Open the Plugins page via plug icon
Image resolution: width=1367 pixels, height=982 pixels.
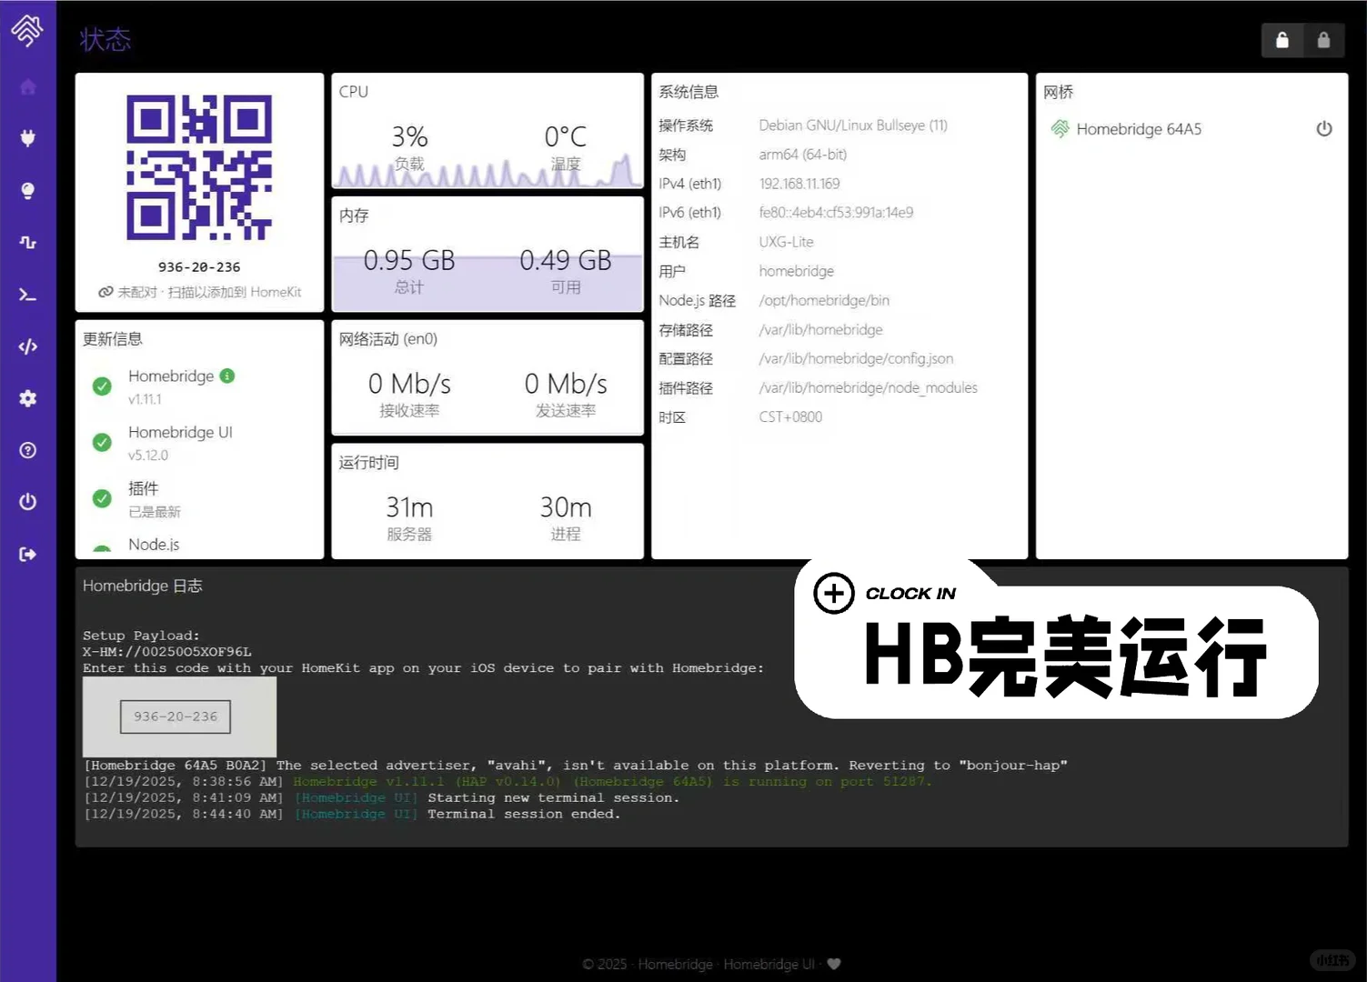click(27, 138)
